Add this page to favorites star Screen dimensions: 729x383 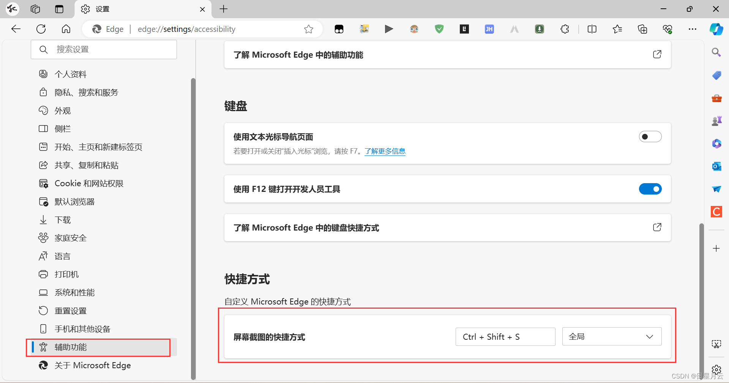tap(309, 29)
